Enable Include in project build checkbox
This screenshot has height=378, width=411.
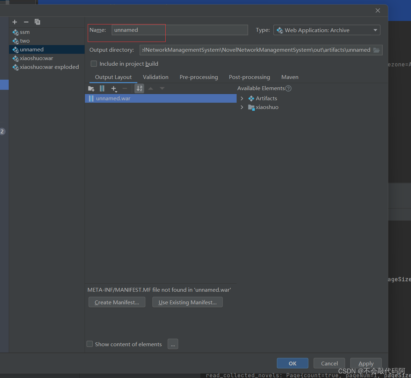click(94, 64)
